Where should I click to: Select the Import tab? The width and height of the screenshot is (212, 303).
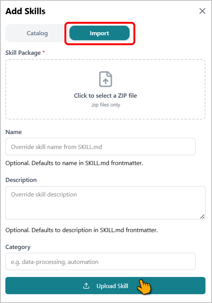pyautogui.click(x=99, y=33)
